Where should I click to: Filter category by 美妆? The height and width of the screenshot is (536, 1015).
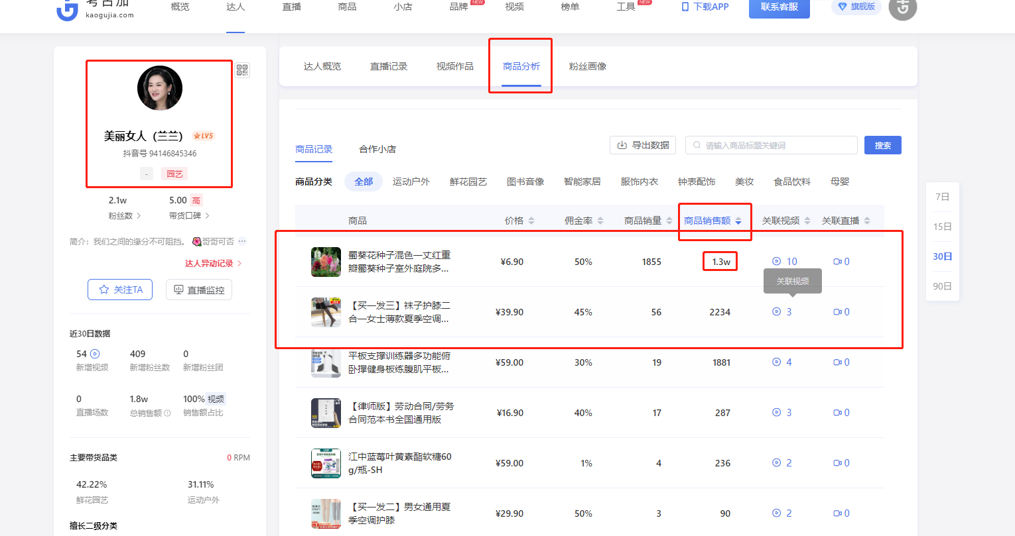pyautogui.click(x=744, y=182)
